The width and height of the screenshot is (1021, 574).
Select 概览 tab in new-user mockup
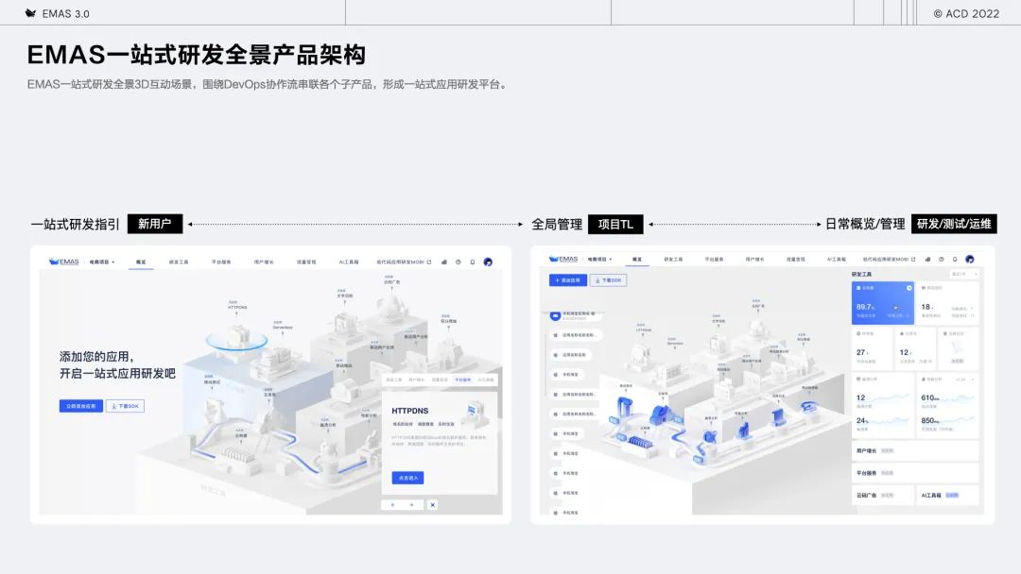[141, 262]
